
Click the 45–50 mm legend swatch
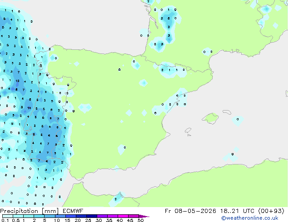point(134,216)
